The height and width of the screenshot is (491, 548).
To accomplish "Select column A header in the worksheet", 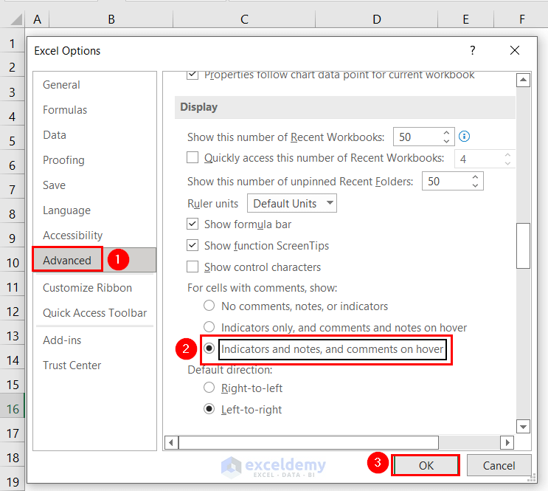I will point(37,19).
